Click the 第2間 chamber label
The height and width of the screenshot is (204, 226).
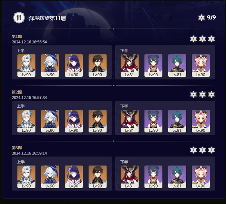coord(17,92)
